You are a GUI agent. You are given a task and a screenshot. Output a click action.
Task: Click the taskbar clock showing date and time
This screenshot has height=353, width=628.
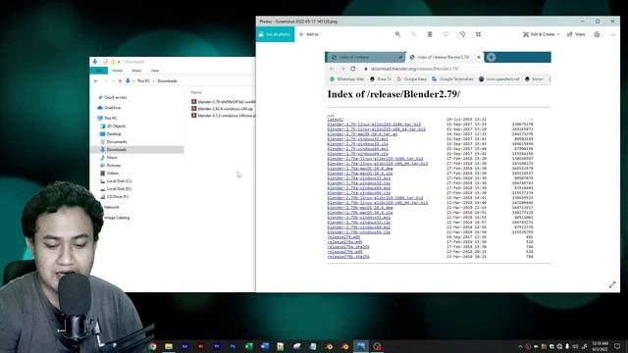click(602, 346)
